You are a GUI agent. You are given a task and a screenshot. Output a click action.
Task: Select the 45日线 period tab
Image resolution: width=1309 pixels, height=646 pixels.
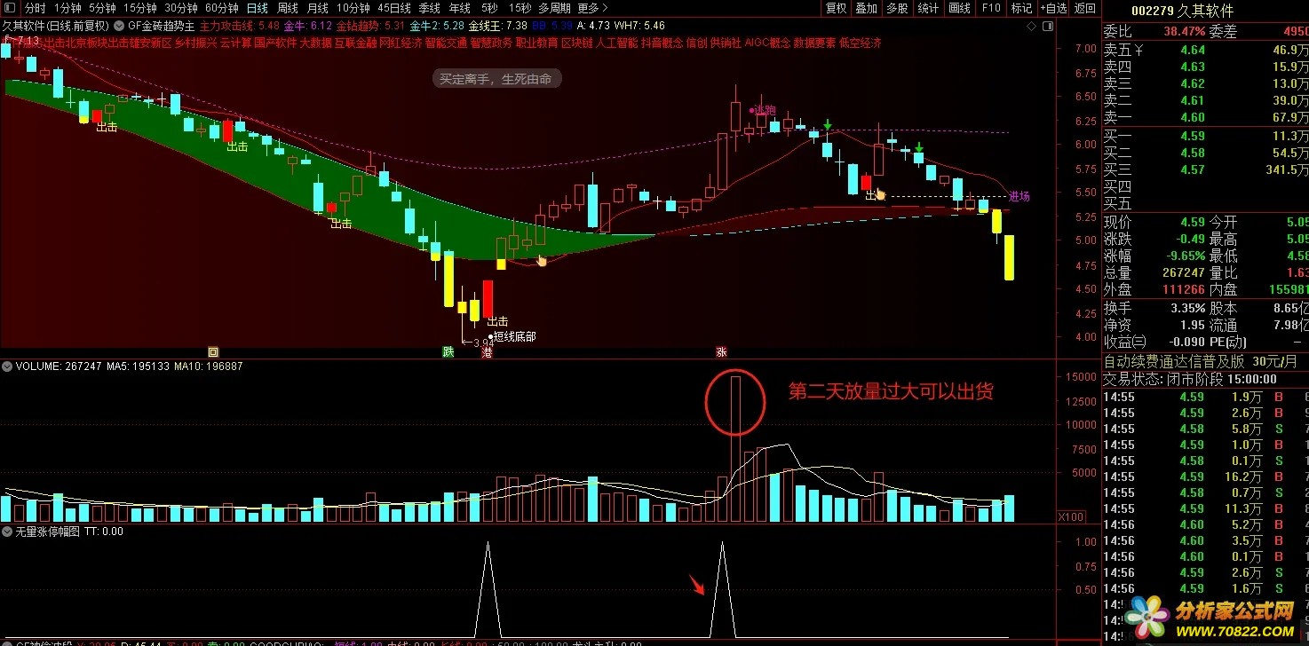click(394, 8)
